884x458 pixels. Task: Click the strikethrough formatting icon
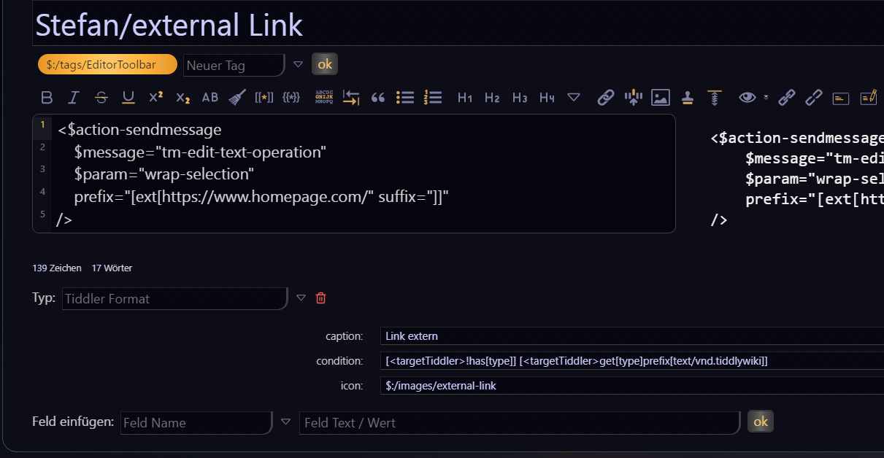[x=101, y=98]
